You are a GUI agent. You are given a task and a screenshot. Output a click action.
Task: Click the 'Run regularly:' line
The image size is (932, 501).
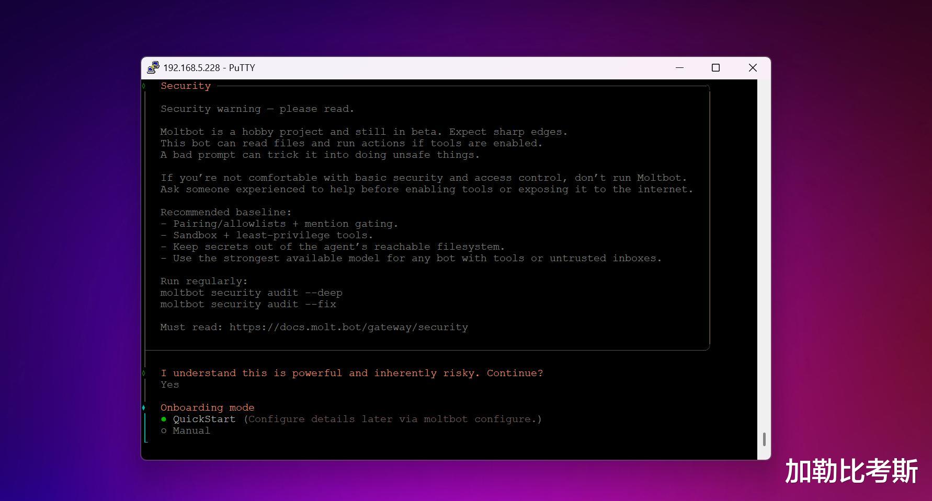pyautogui.click(x=204, y=281)
